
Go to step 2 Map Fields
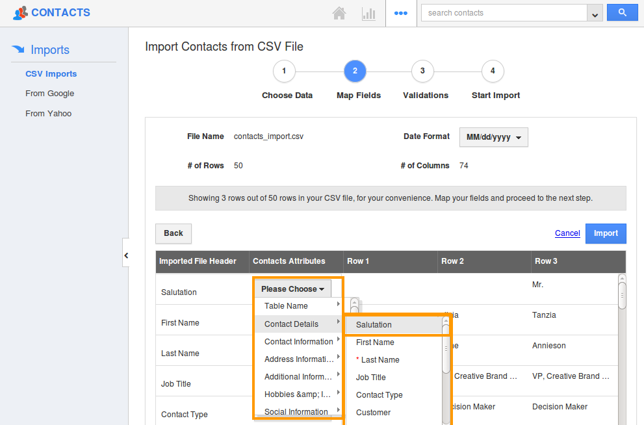pos(355,71)
